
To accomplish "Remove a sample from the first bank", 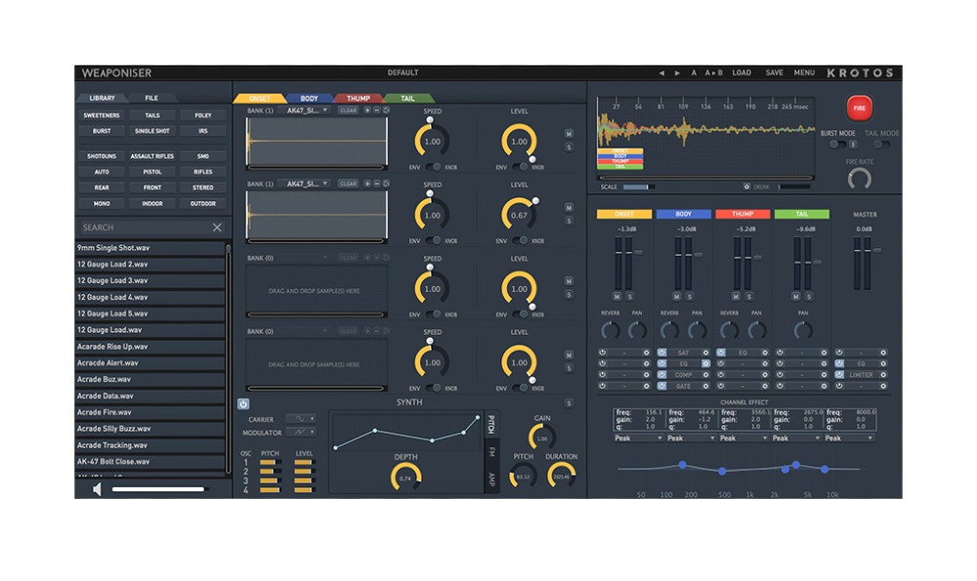I will click(x=376, y=110).
